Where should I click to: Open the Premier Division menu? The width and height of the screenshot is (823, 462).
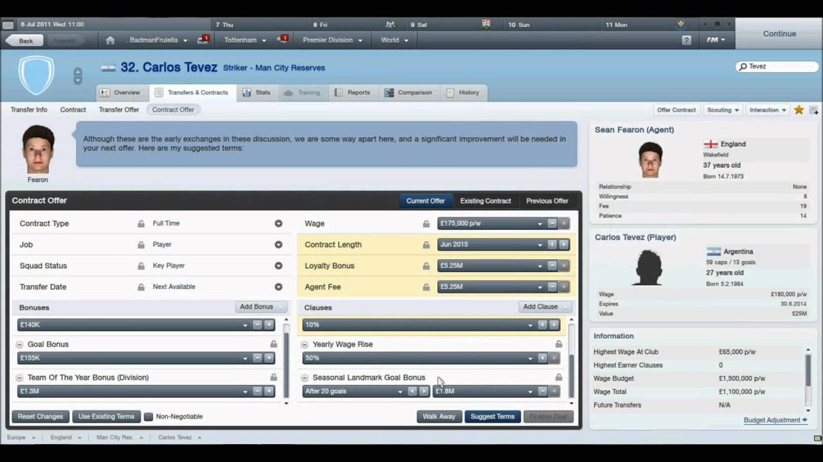(x=332, y=40)
